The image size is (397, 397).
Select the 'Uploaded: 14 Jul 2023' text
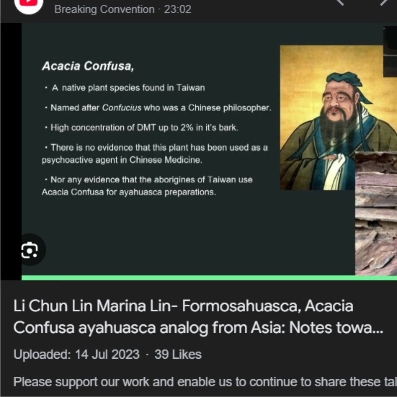(x=76, y=354)
